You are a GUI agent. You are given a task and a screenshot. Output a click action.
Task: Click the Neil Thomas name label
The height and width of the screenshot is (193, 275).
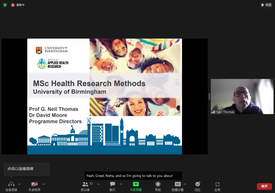pos(225,112)
